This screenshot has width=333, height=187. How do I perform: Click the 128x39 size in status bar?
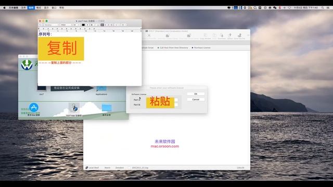(x=240, y=168)
